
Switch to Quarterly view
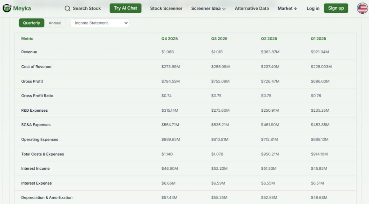(x=31, y=23)
